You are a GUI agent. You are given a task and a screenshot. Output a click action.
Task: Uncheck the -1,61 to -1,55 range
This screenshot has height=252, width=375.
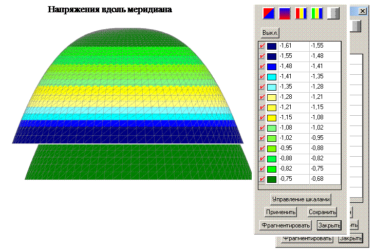(262, 46)
